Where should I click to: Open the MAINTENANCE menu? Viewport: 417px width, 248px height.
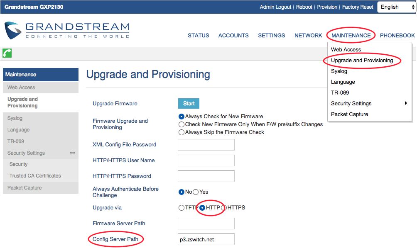(351, 36)
